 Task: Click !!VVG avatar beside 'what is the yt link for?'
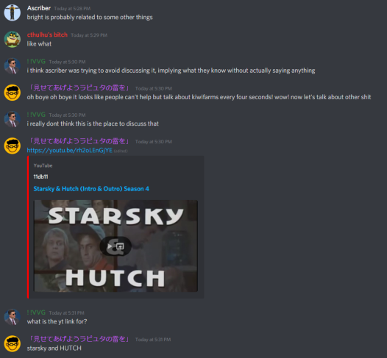(12, 317)
